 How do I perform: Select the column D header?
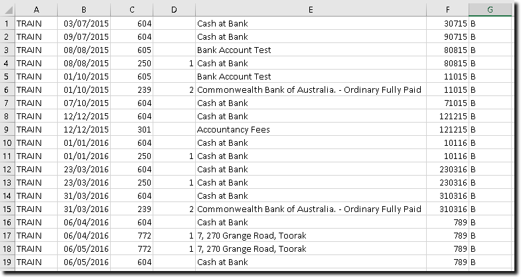(x=174, y=9)
